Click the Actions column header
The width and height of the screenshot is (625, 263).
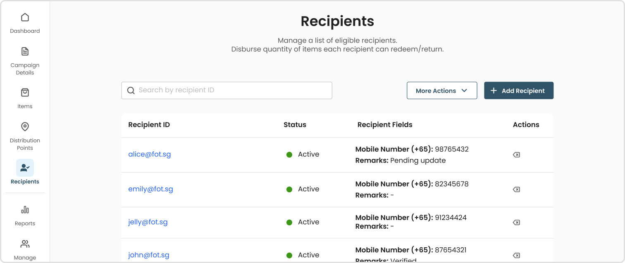pyautogui.click(x=526, y=125)
